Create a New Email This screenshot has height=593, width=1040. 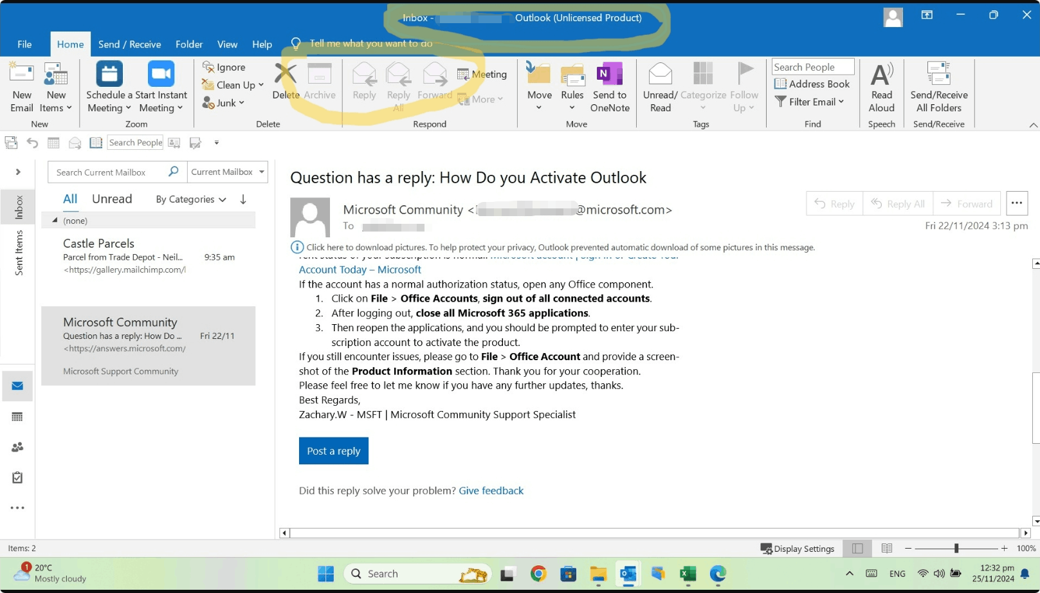pos(21,87)
